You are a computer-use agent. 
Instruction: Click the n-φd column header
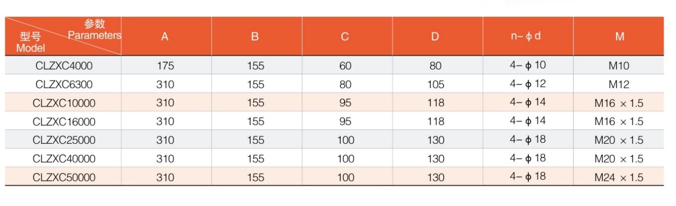click(x=527, y=36)
